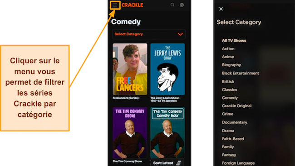Click The Jerry Lewis Show: 1957-62 title

click(165, 99)
